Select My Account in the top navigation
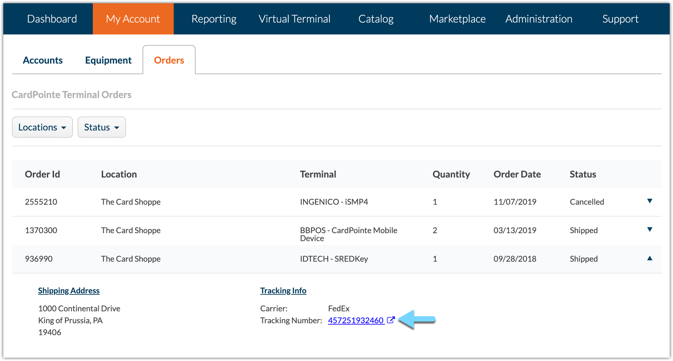 (x=133, y=19)
